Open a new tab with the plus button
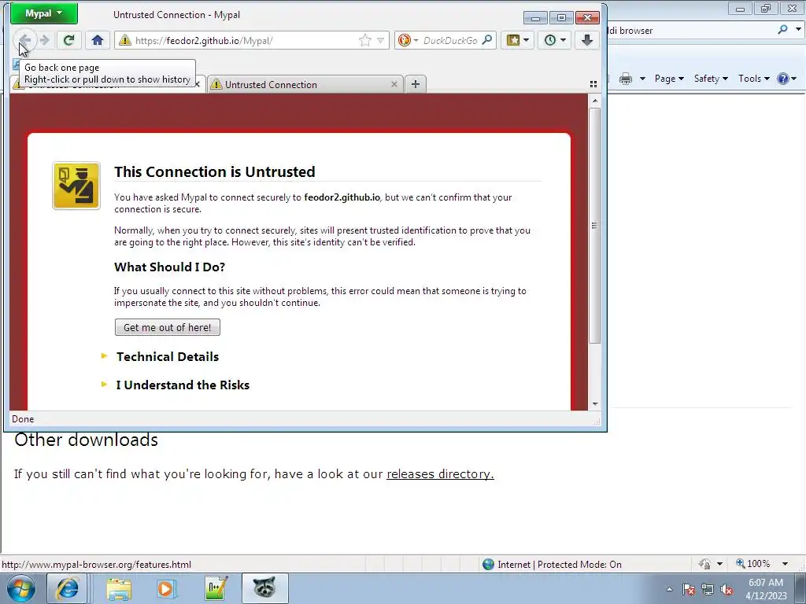 [416, 84]
